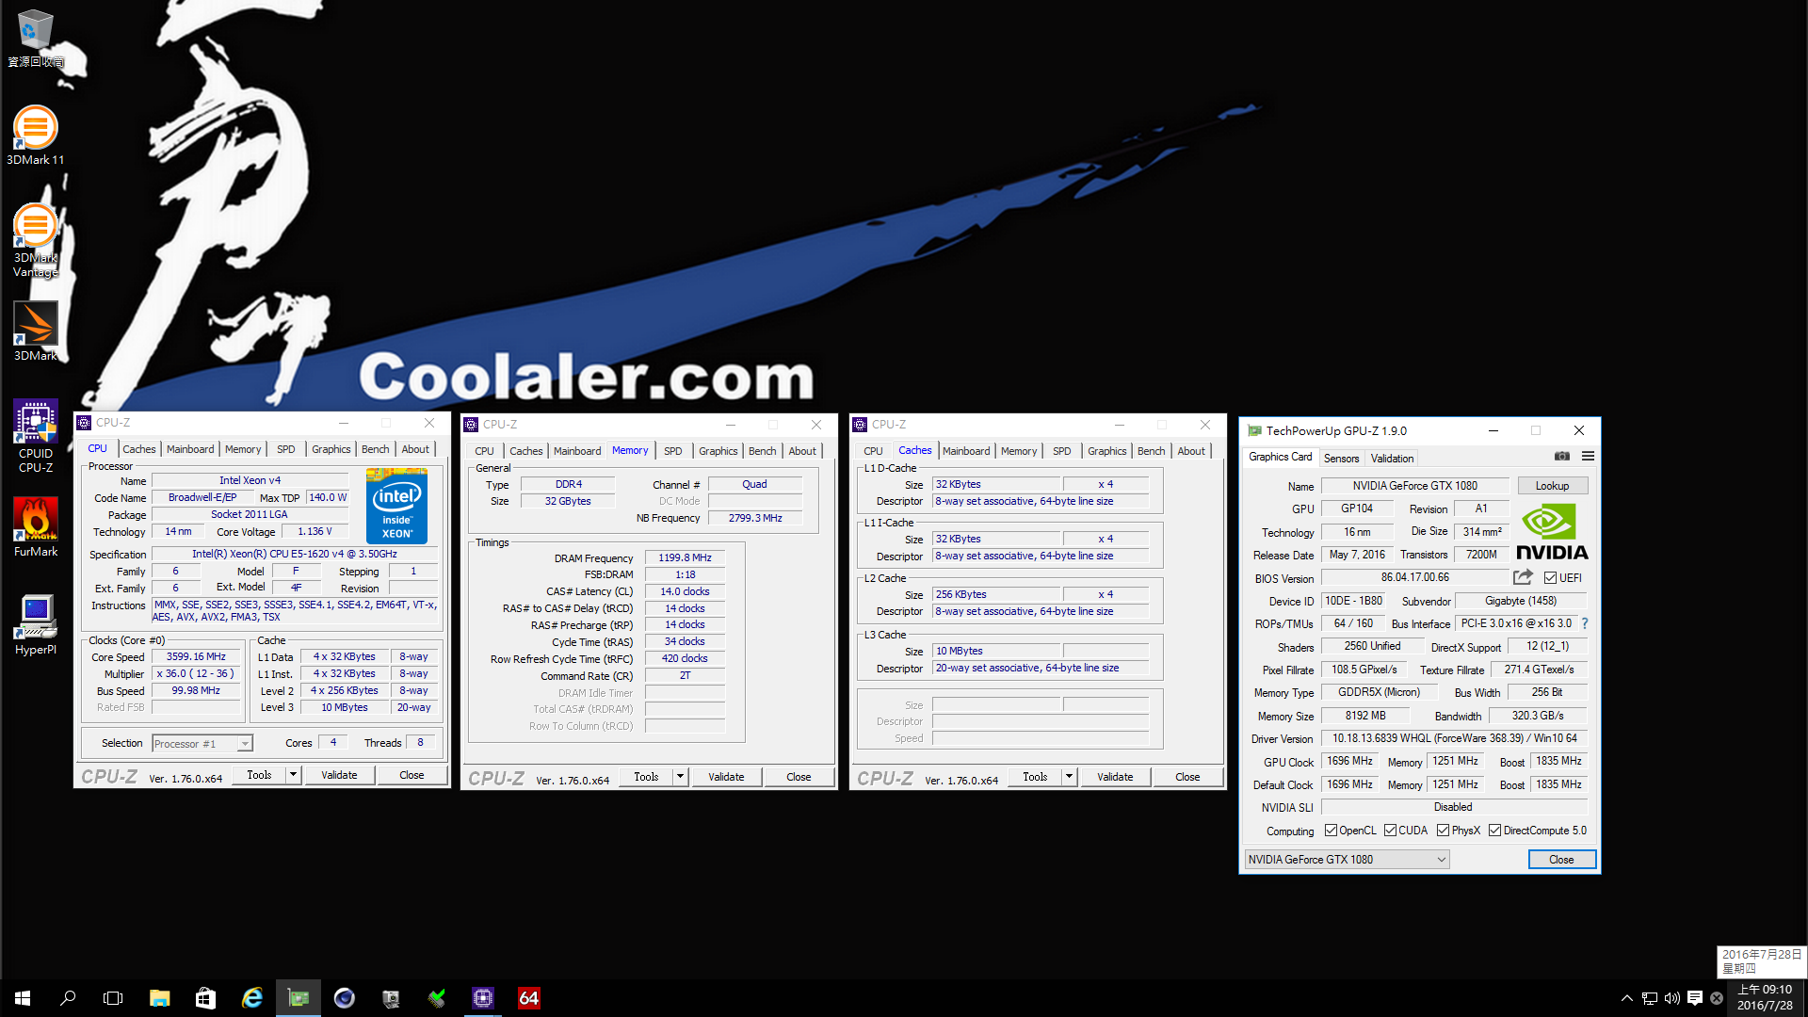The image size is (1808, 1017).
Task: Open Tools dropdown arrow in Memory CPU-Z window
Action: point(680,777)
